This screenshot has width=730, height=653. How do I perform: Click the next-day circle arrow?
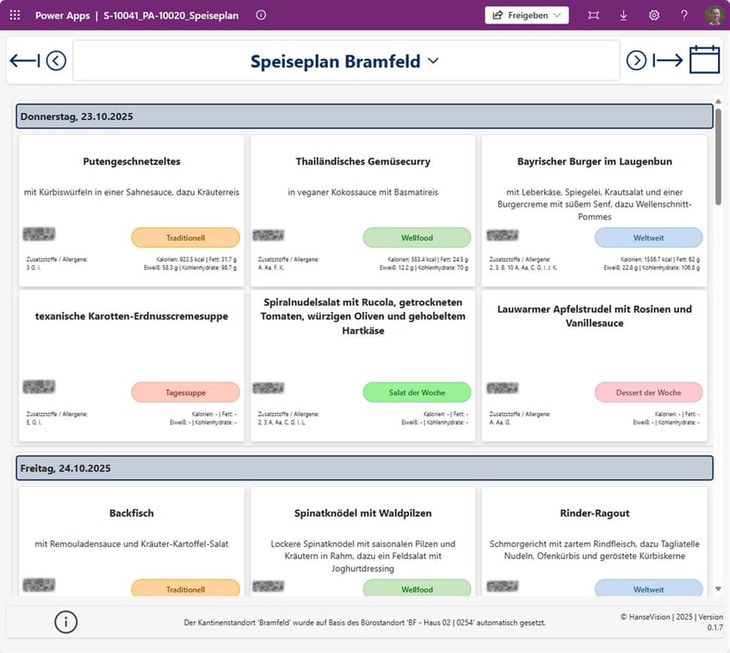point(637,59)
